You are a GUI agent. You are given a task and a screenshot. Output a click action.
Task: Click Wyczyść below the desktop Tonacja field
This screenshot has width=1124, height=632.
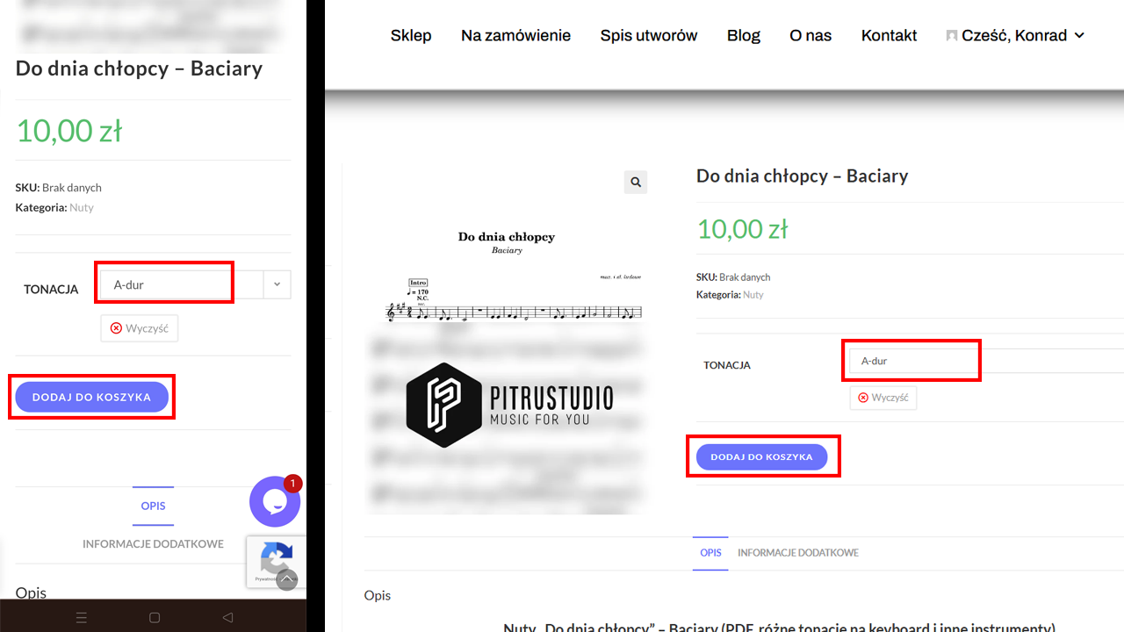click(883, 398)
